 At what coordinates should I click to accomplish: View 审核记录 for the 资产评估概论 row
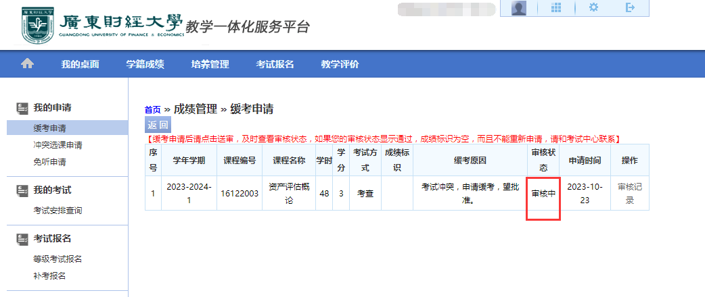(x=629, y=193)
